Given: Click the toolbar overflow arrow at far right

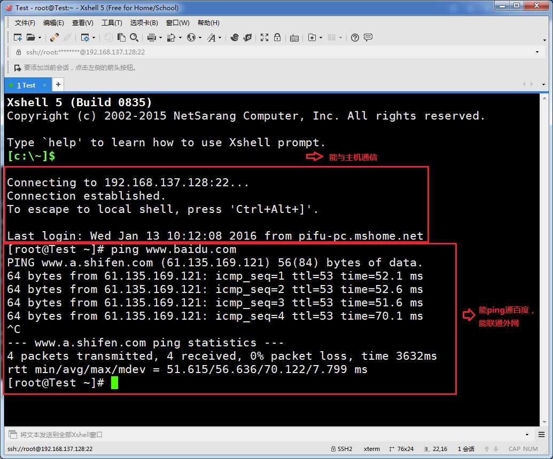Looking at the screenshot, I should point(544,40).
